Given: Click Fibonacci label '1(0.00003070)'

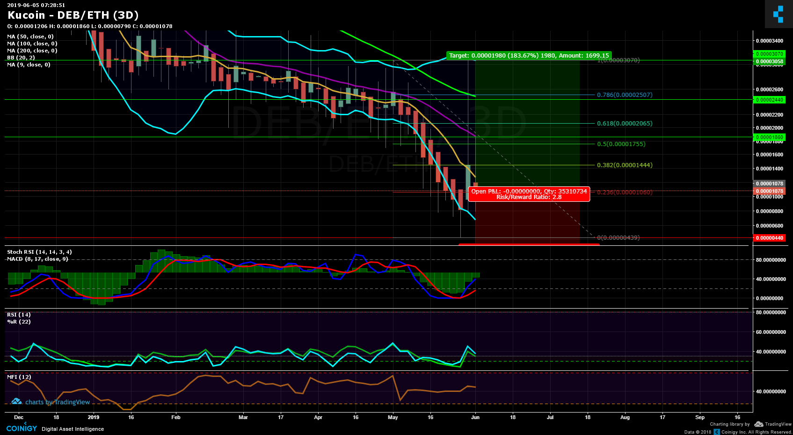Looking at the screenshot, I should coord(618,60).
